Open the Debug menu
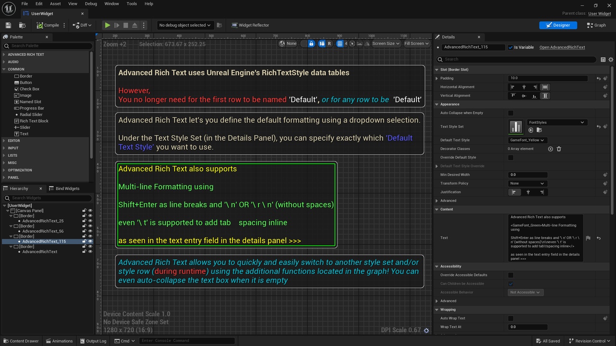 tap(91, 4)
